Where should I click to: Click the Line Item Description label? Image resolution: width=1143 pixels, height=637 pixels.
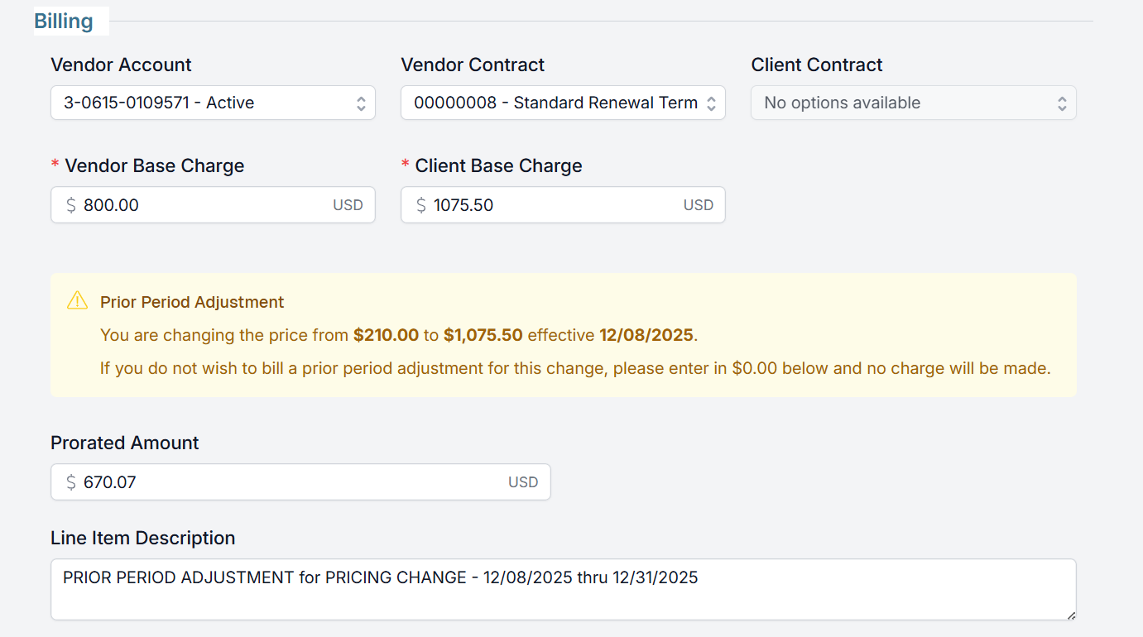coord(142,538)
